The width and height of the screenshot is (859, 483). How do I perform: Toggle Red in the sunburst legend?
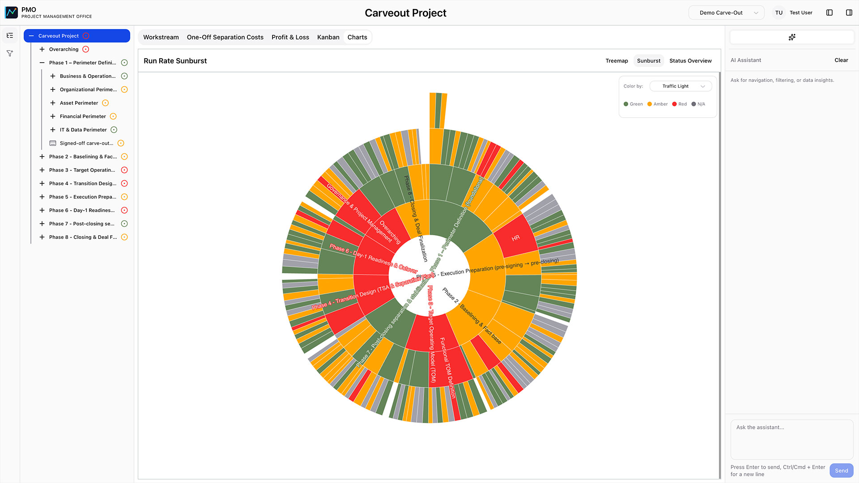click(x=679, y=104)
